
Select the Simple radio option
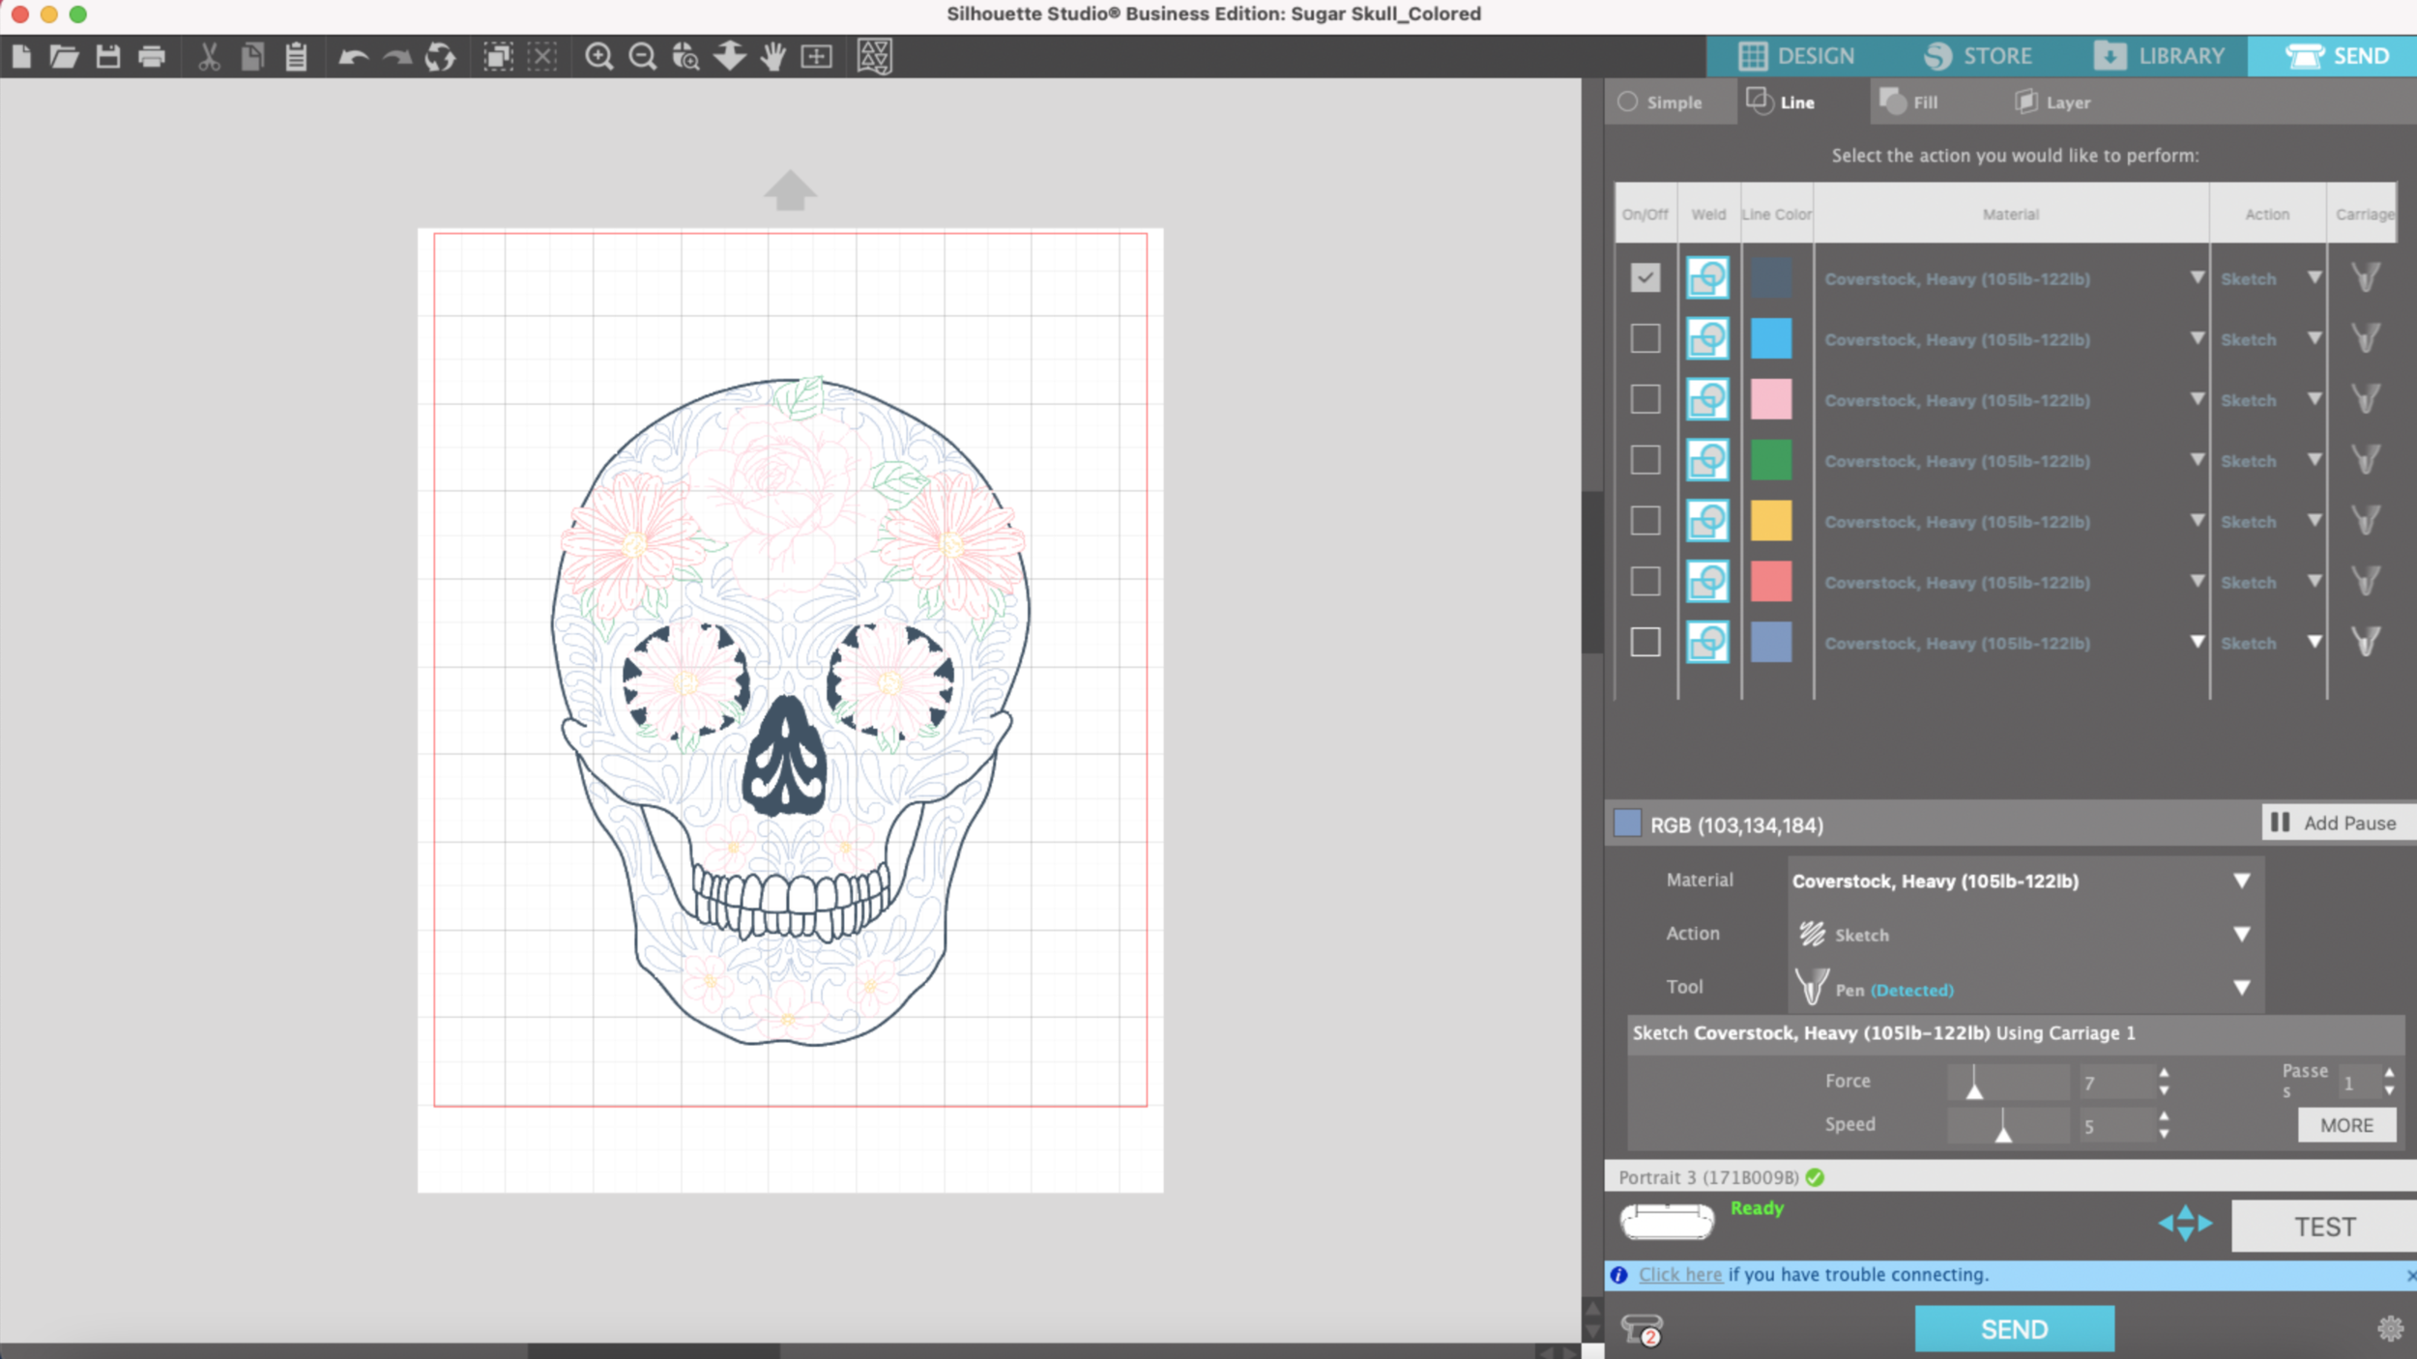tap(1628, 101)
